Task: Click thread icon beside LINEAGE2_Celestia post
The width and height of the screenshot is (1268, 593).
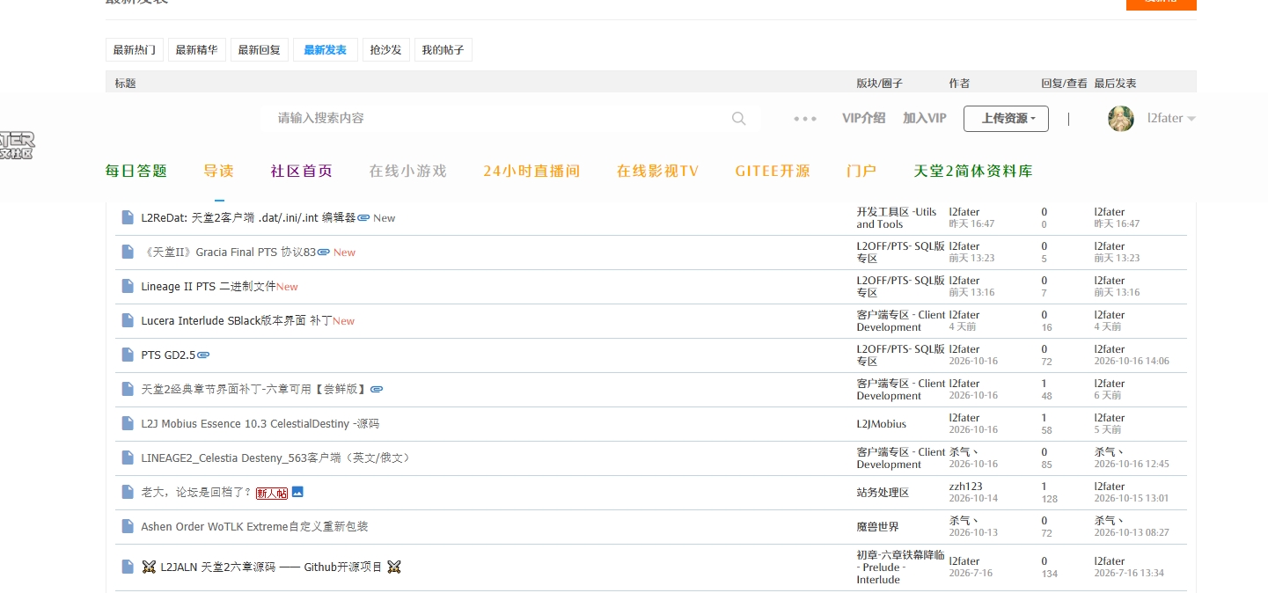Action: (x=128, y=458)
